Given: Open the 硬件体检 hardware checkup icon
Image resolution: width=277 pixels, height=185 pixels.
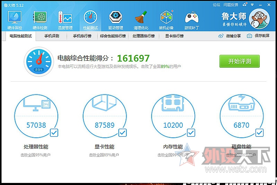Looking at the screenshot, I should [15, 17].
